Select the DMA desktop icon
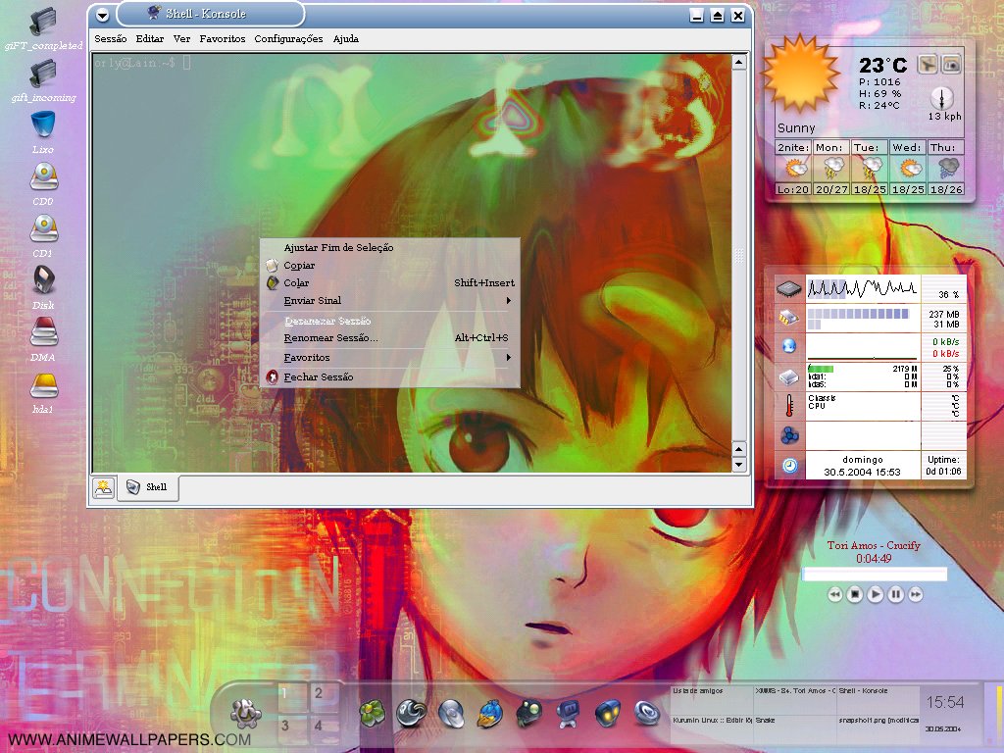The image size is (1004, 753). tap(43, 331)
